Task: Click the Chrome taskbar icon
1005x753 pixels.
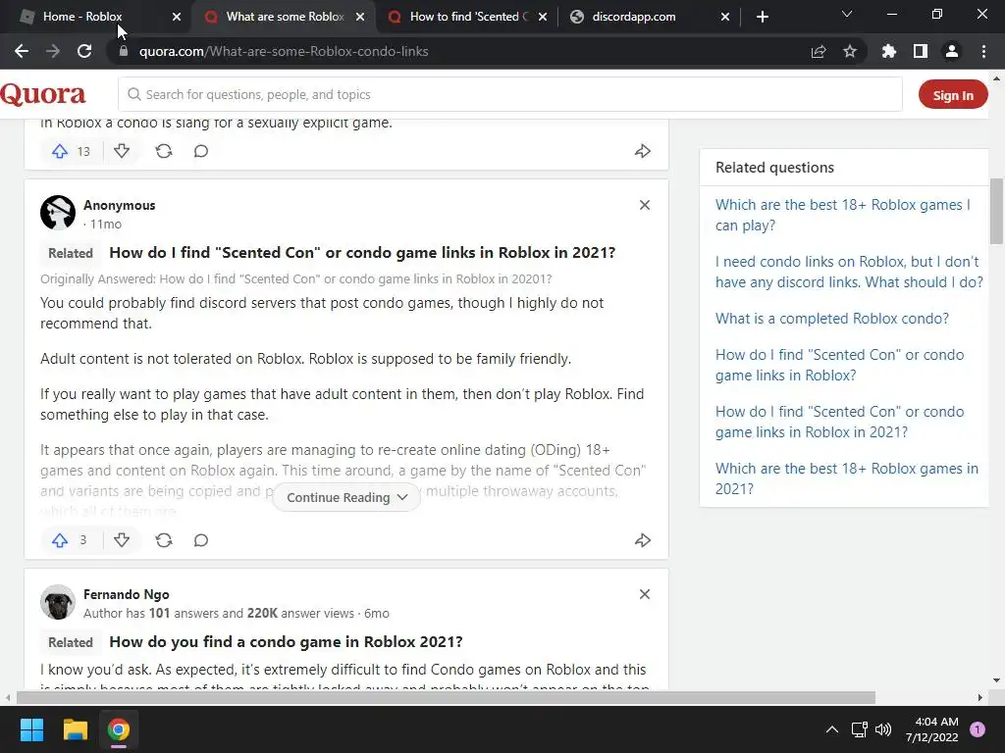Action: click(119, 729)
